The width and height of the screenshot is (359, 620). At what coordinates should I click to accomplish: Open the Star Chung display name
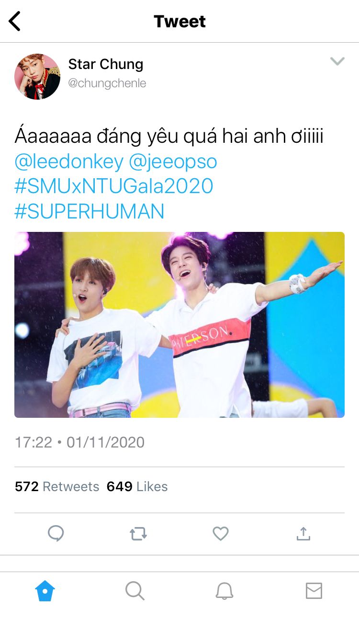click(106, 64)
